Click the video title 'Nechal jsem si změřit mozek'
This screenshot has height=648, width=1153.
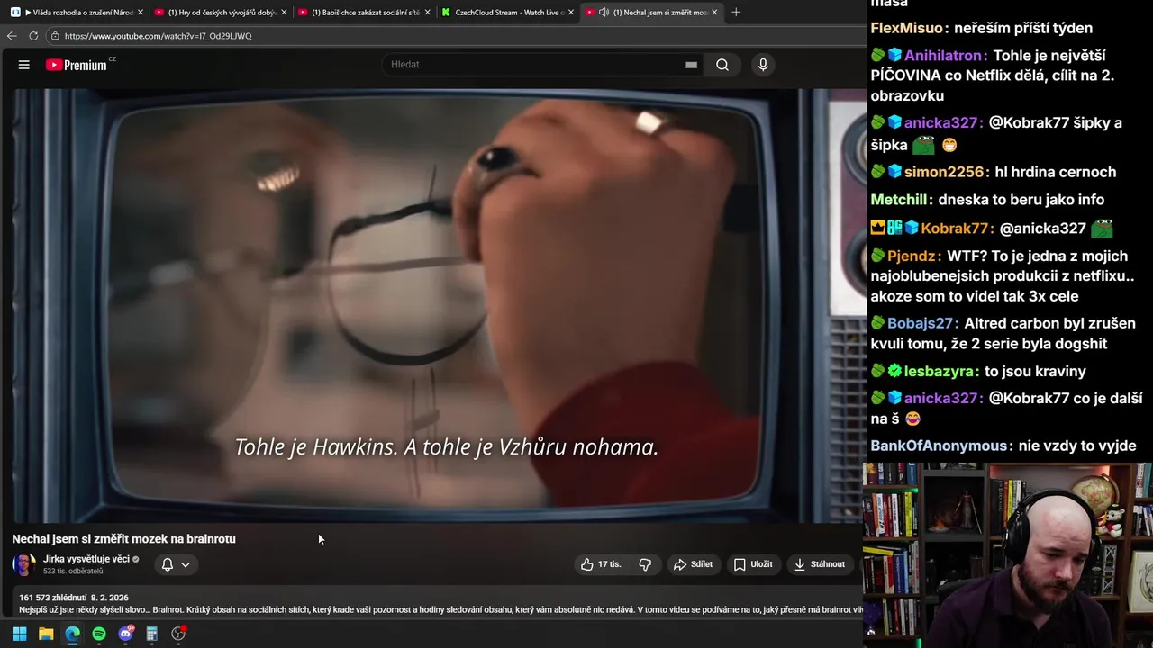pyautogui.click(x=123, y=538)
